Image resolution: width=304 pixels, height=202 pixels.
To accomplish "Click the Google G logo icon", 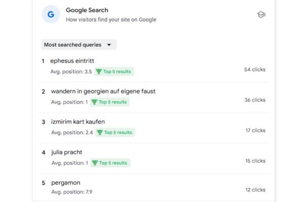I will coord(51,14).
